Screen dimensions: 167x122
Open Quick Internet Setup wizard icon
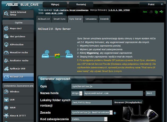6,14
